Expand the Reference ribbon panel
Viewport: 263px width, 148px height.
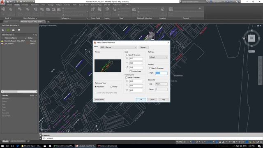(x=66, y=18)
